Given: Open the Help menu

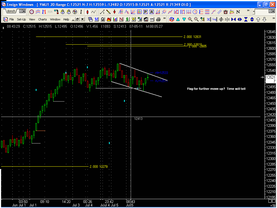Looking at the screenshot, I should [x=66, y=19].
